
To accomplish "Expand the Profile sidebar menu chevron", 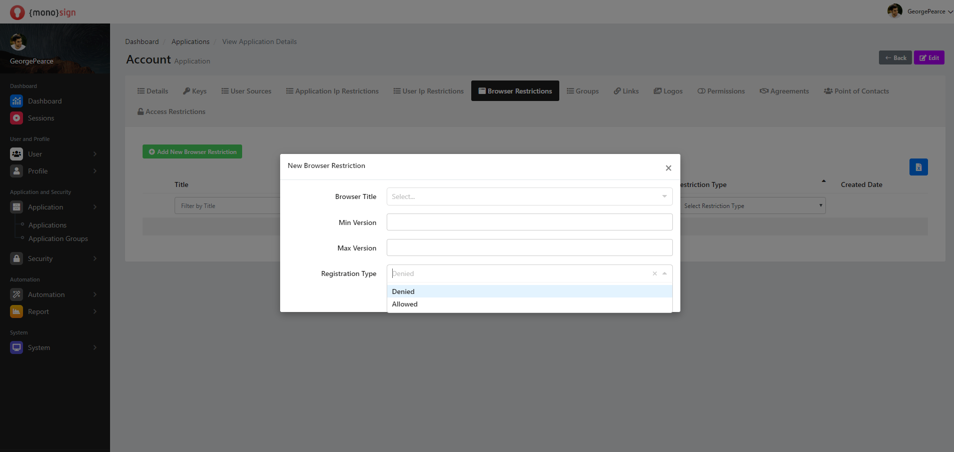I will (95, 171).
